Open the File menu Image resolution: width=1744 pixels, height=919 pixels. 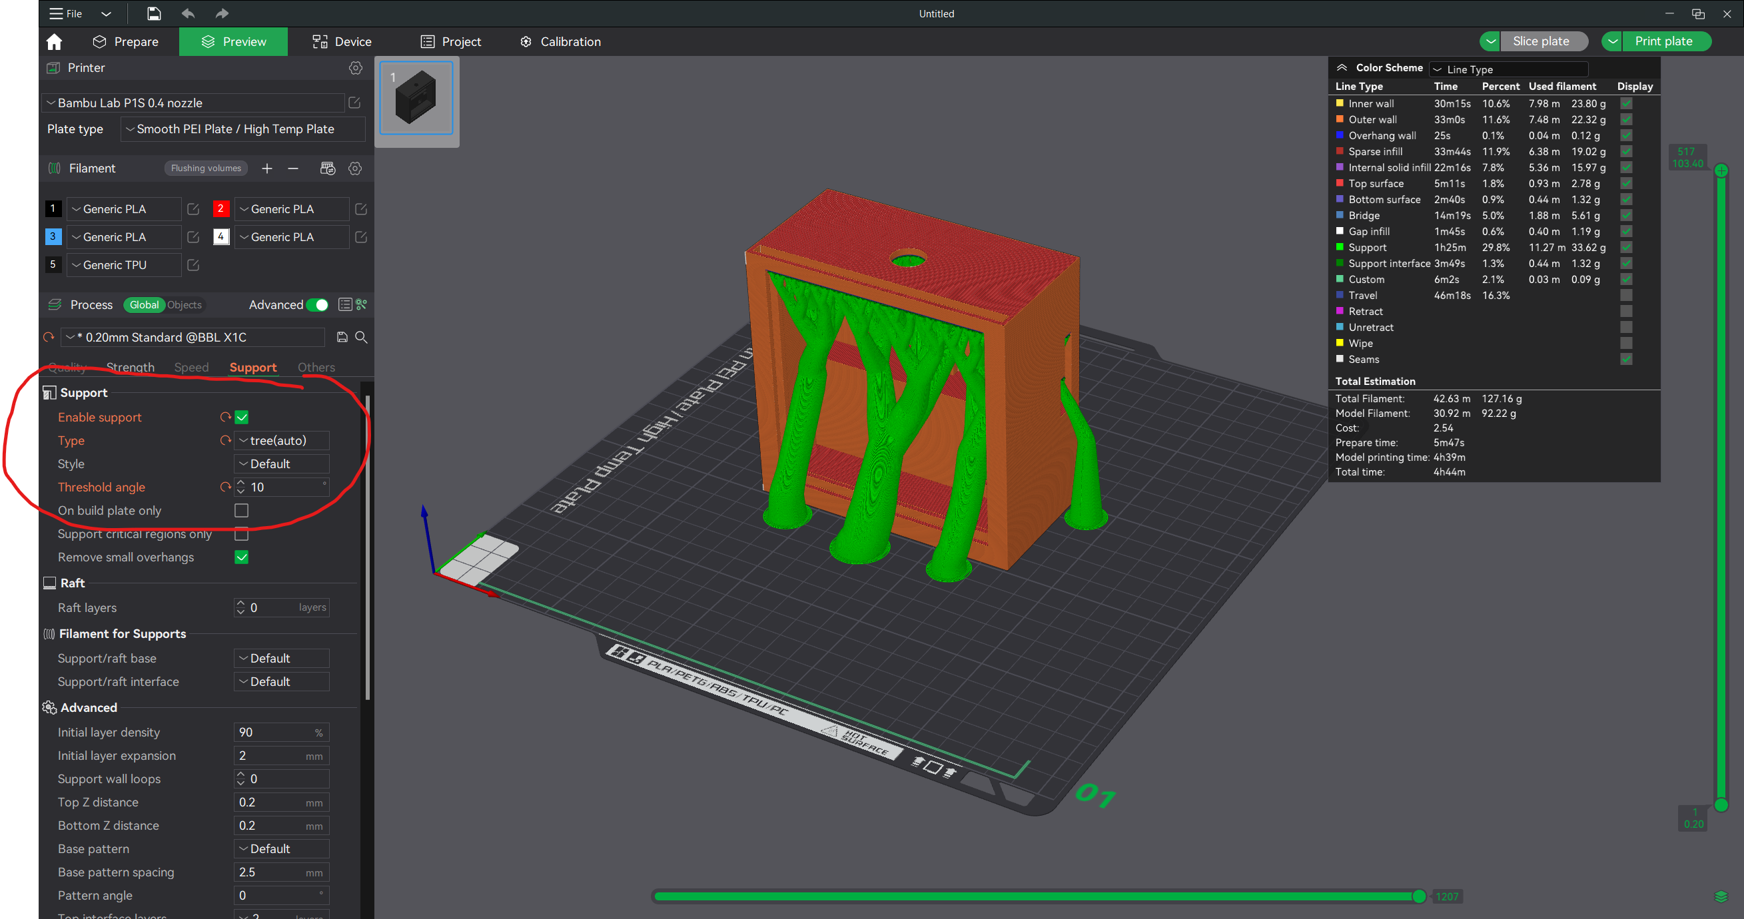[x=66, y=13]
